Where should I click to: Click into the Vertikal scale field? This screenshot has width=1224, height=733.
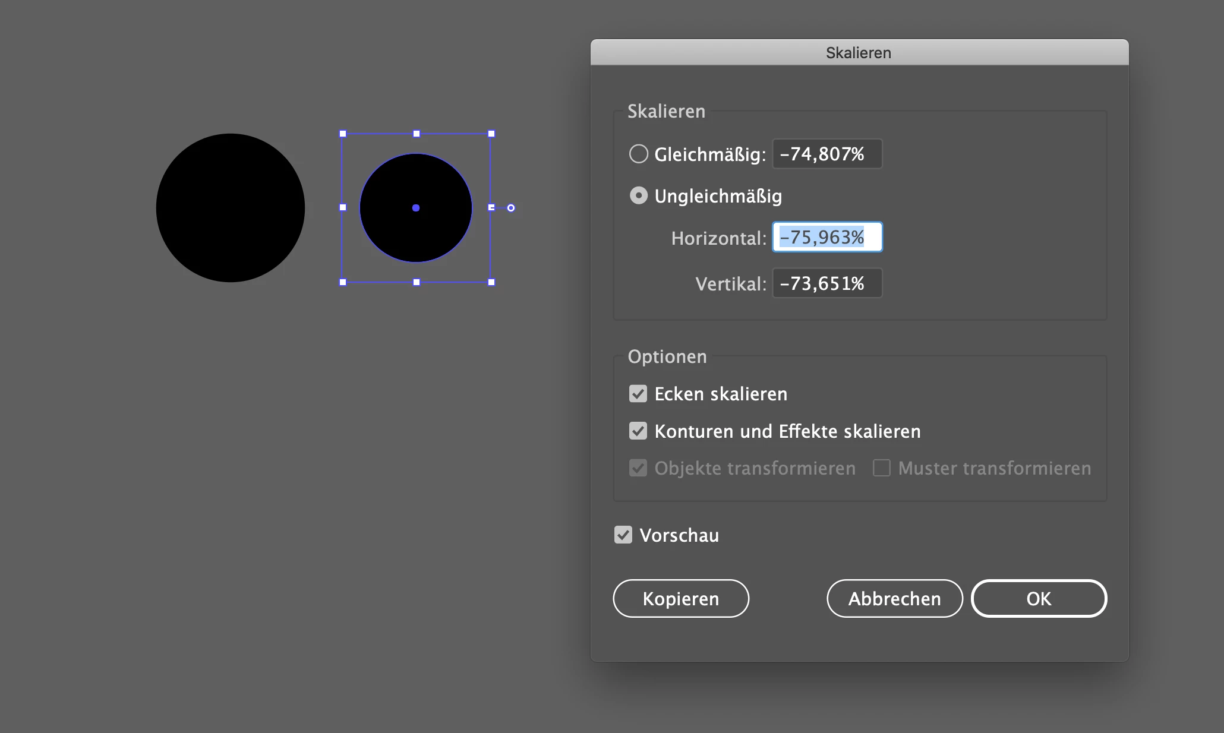[826, 283]
